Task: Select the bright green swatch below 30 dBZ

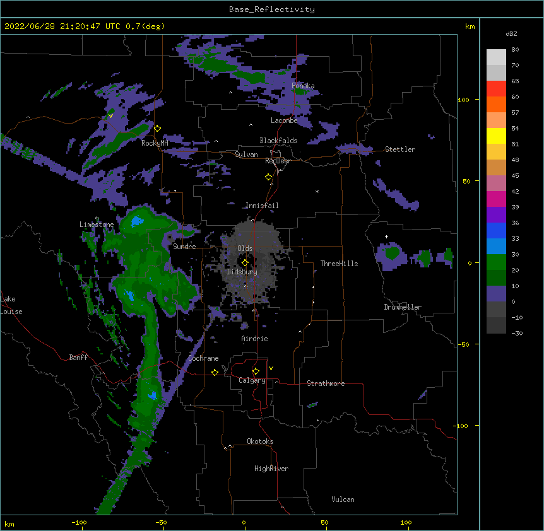Action: (x=496, y=262)
